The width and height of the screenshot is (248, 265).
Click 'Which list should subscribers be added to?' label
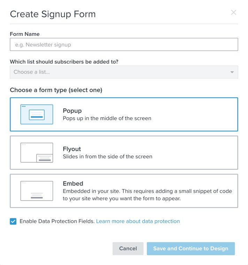click(x=64, y=62)
